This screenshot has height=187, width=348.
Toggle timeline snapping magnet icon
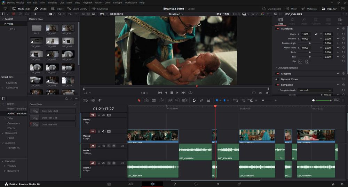[x=194, y=100]
